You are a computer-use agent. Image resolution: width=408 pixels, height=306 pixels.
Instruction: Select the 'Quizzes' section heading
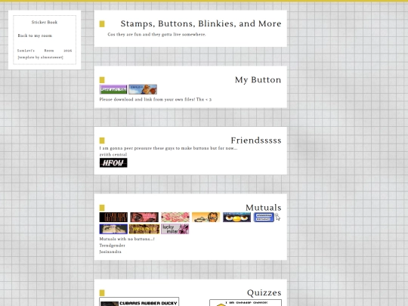coord(264,292)
